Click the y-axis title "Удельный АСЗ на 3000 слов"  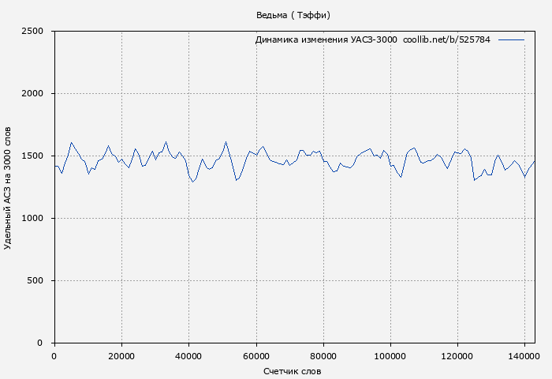8,187
